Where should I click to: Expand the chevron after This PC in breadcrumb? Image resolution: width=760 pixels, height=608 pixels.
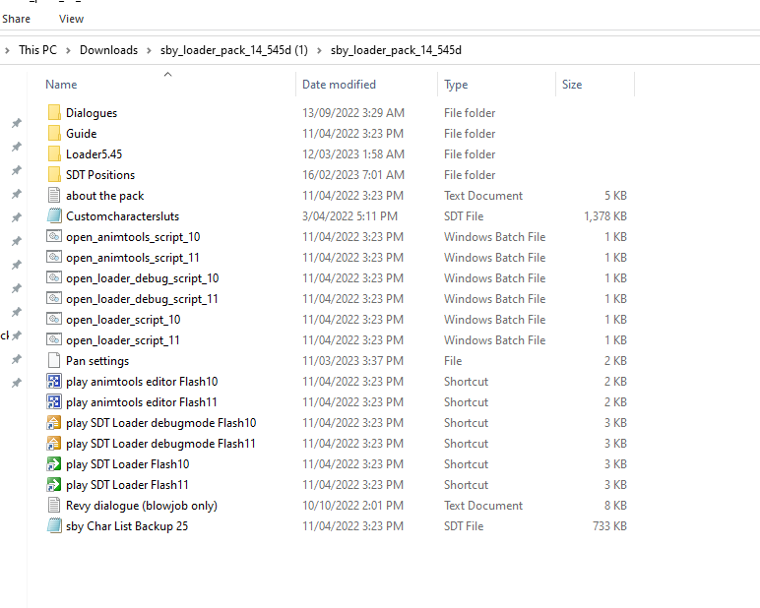pos(68,50)
